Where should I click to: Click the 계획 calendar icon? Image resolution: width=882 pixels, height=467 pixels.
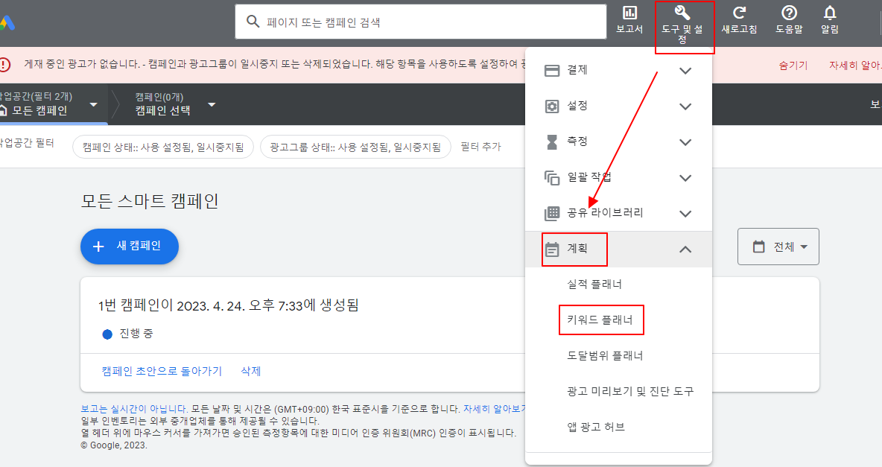tap(552, 250)
